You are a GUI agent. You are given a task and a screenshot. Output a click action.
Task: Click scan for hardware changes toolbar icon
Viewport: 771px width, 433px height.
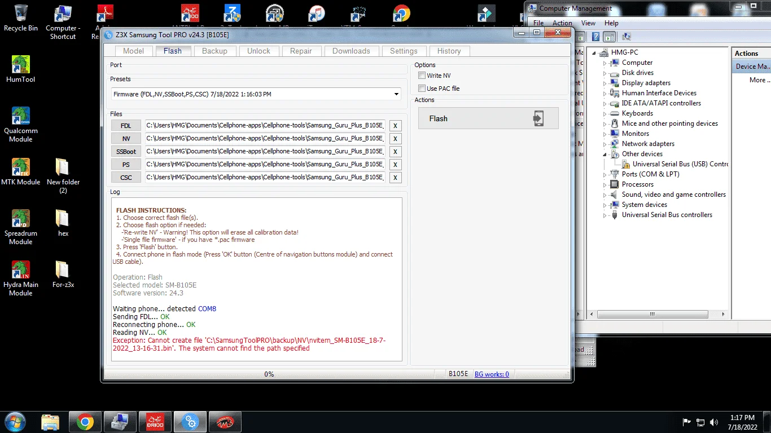[x=627, y=37]
